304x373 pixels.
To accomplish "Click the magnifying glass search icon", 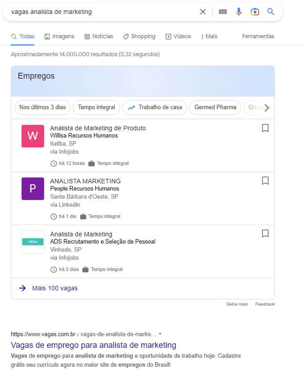I will (x=271, y=12).
